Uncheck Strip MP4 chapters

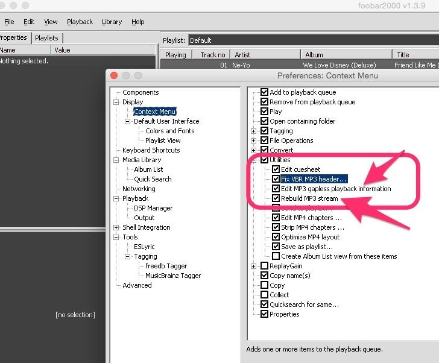[276, 227]
